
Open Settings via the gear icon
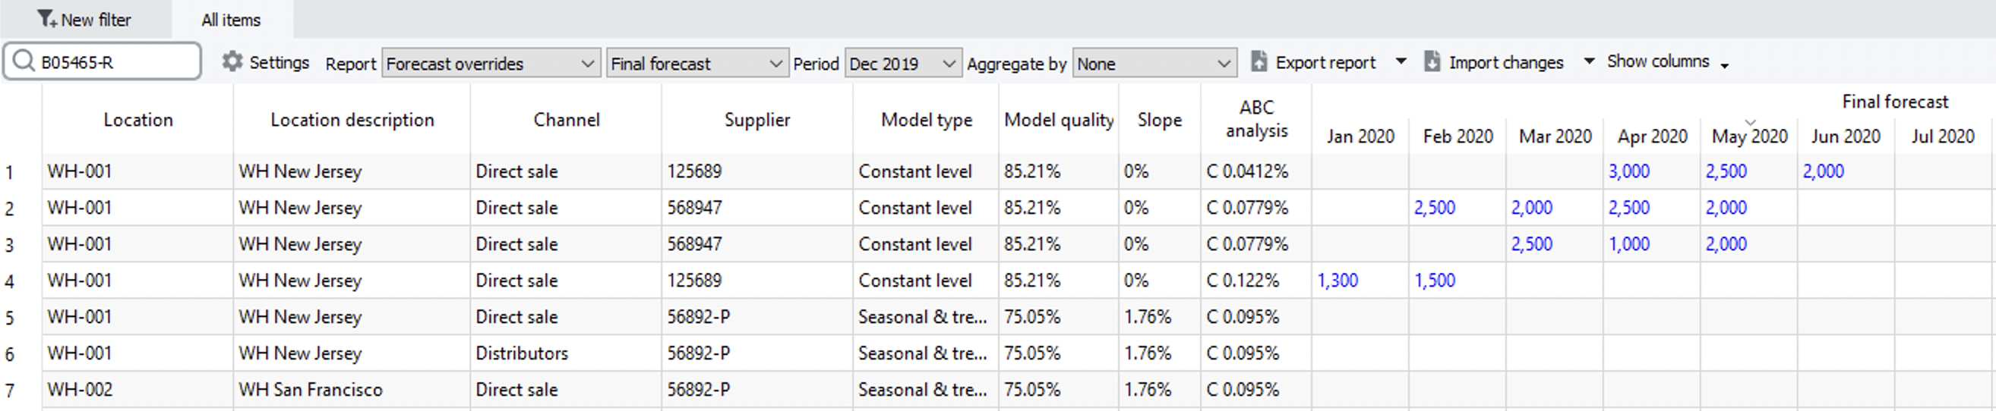(x=232, y=61)
